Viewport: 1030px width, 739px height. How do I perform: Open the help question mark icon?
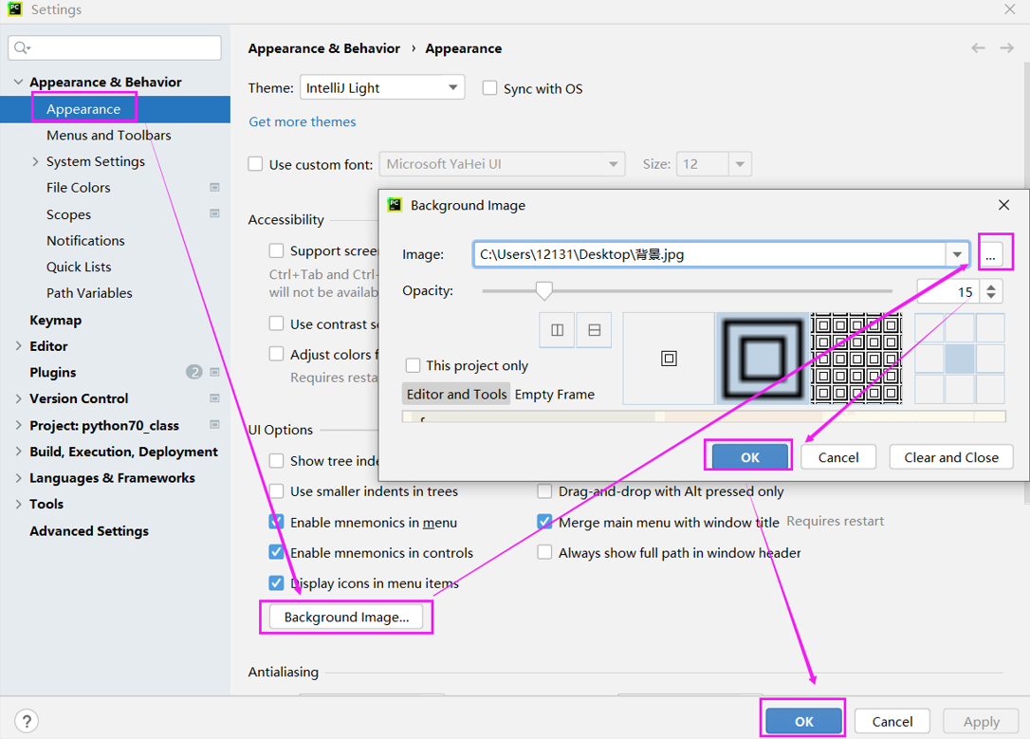28,721
